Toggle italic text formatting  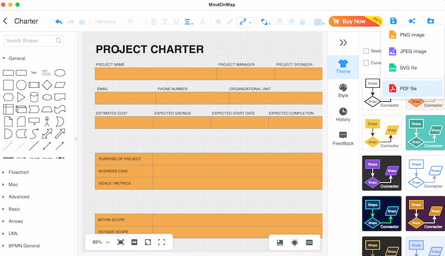[x=165, y=22]
